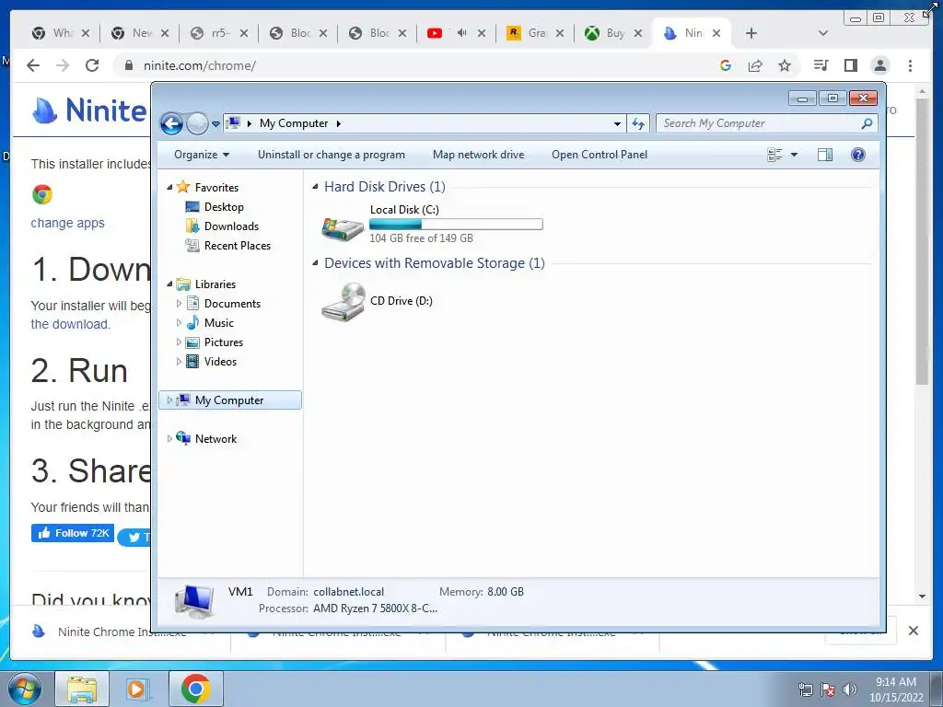Reload the Ninite page in Chrome
The width and height of the screenshot is (943, 707).
coord(92,65)
